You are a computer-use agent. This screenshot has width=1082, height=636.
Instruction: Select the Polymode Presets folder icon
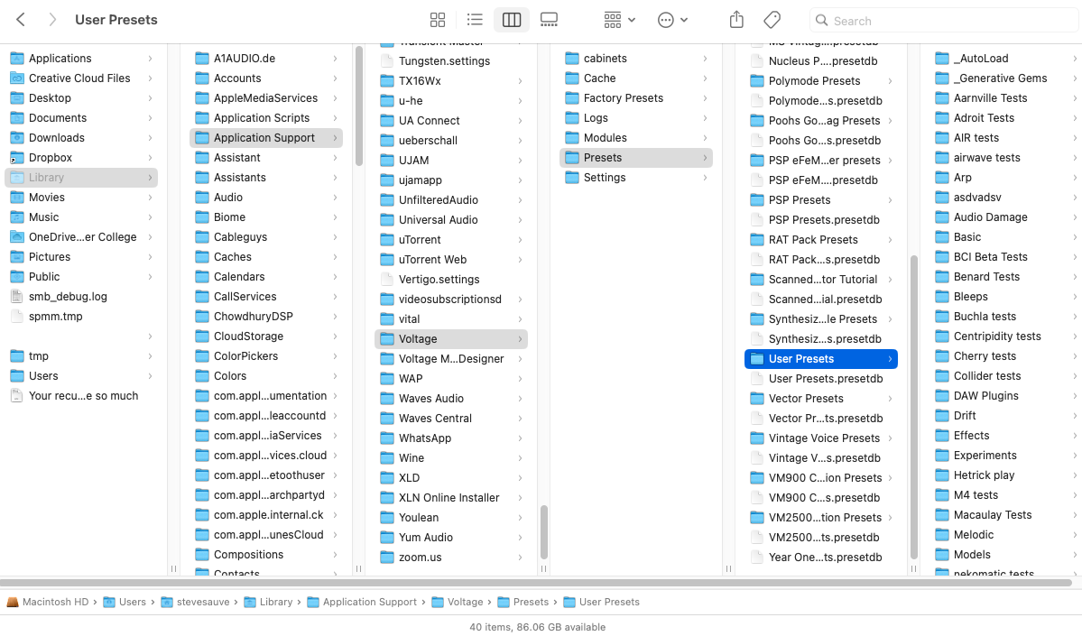(757, 81)
